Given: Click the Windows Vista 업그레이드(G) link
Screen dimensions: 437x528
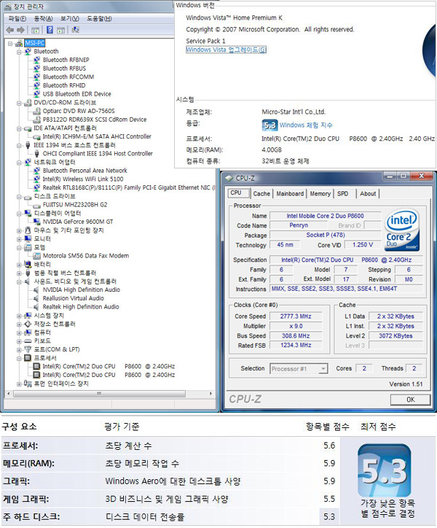Looking at the screenshot, I should pos(226,50).
